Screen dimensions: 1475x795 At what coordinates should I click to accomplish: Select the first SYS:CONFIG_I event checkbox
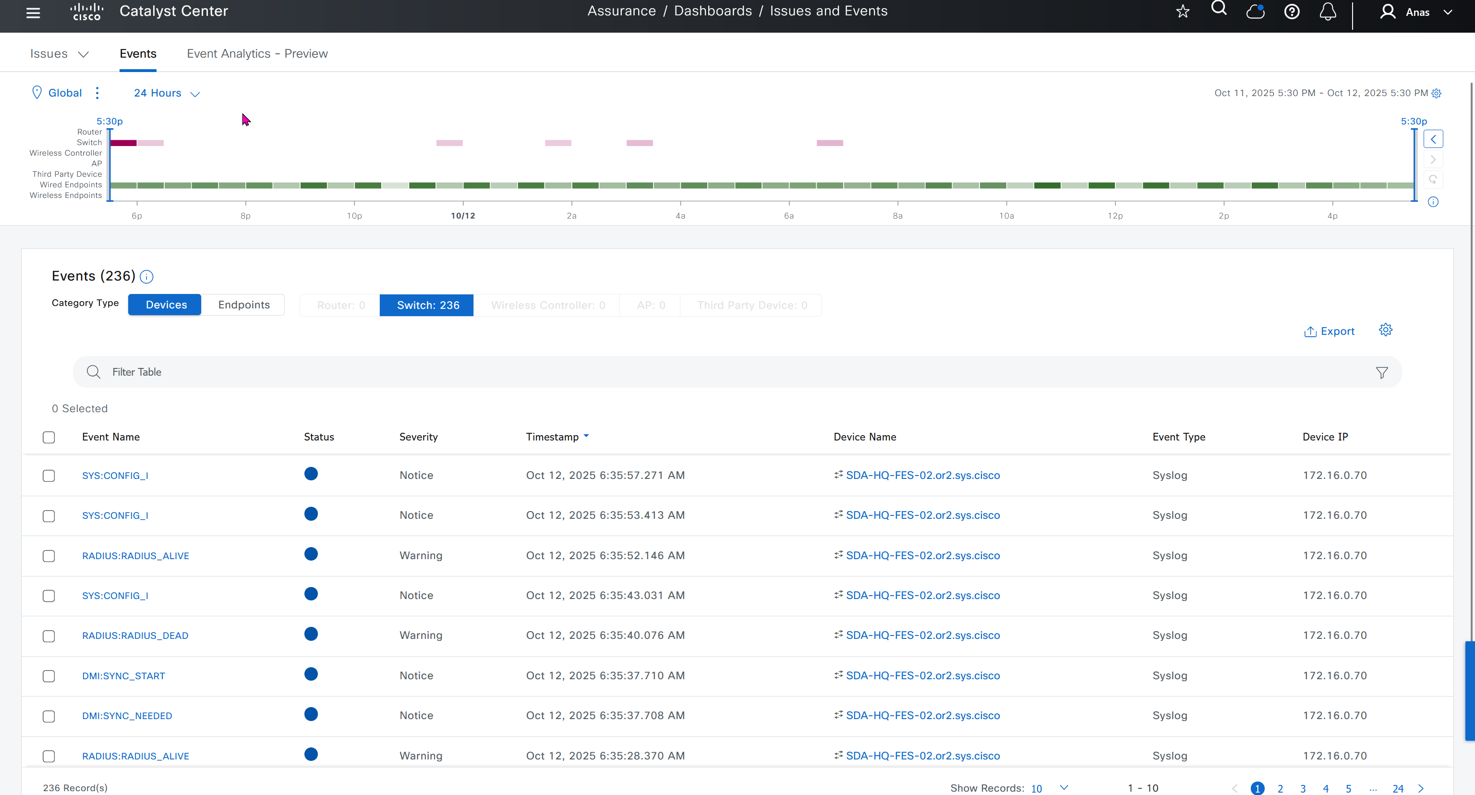(48, 476)
